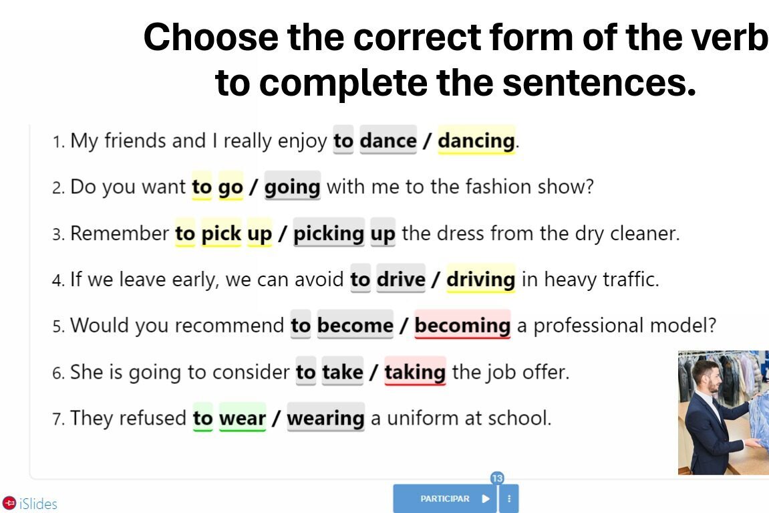Select 'to become' in sentence 5
Screen dimensions: 769x513
pyautogui.click(x=342, y=325)
